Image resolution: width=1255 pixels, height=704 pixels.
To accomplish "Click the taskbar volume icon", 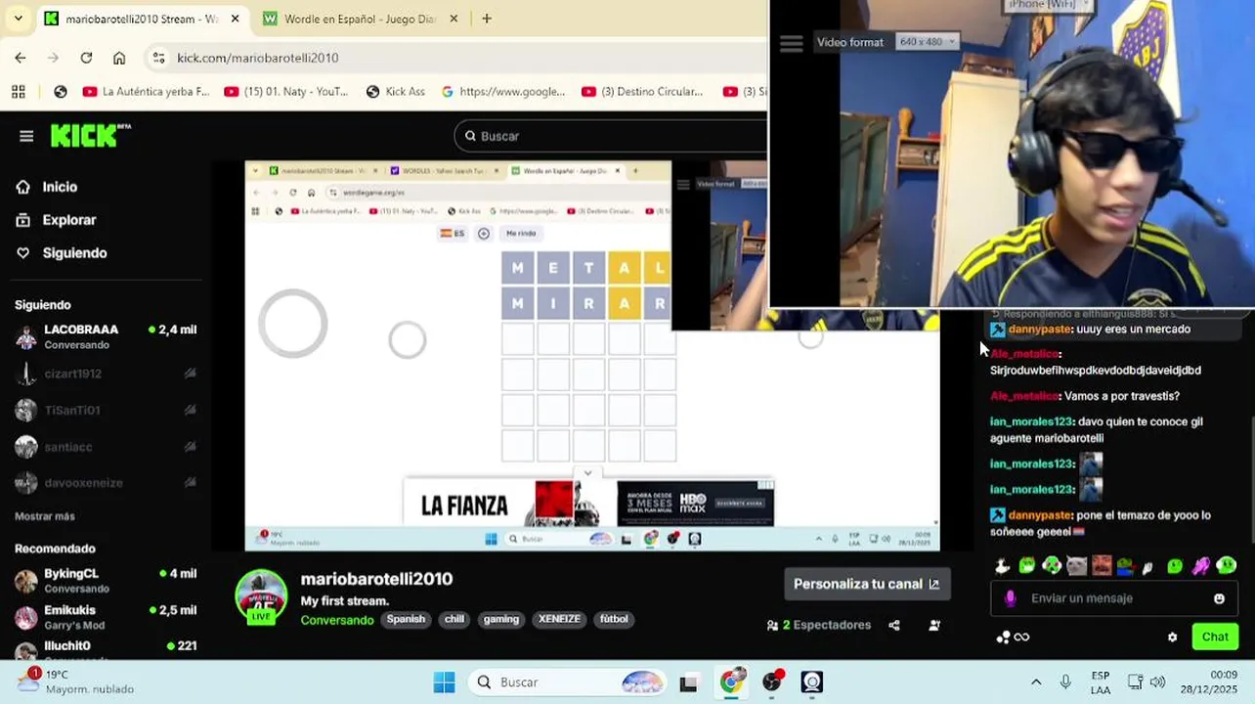I will pyautogui.click(x=1158, y=682).
